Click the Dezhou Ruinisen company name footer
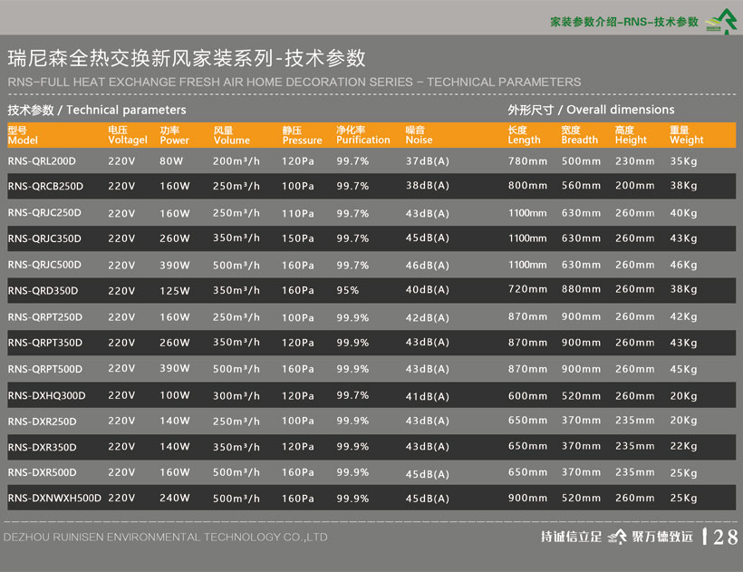Screen dimensions: 743x572 pos(166,538)
